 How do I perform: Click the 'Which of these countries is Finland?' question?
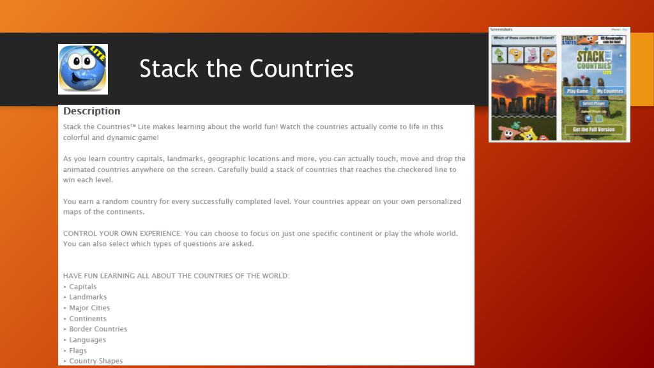tap(524, 38)
